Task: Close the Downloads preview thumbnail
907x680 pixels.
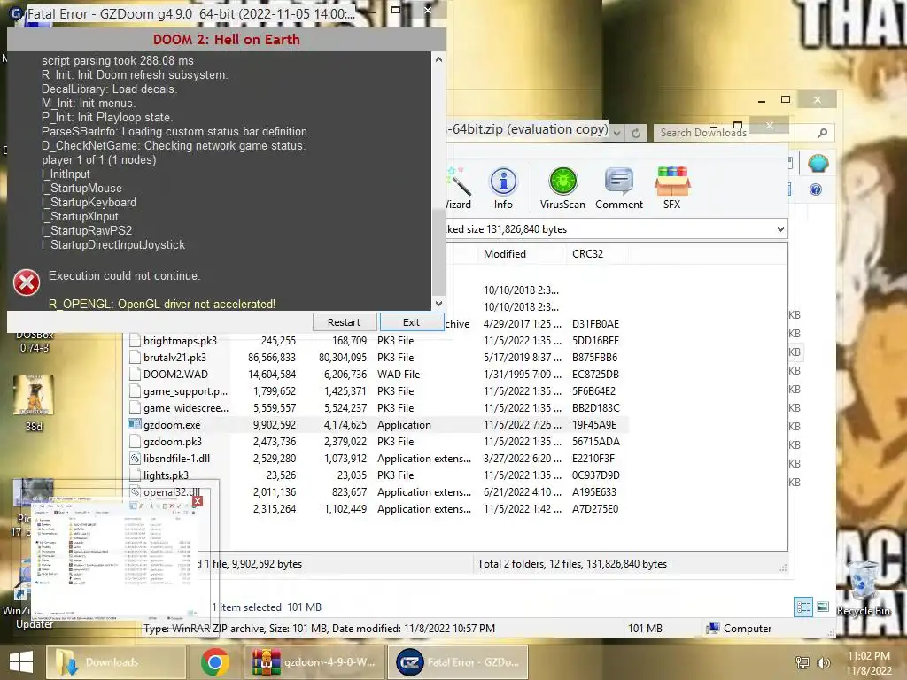Action: 198,501
